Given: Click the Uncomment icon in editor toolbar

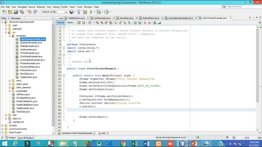Looking at the screenshot, I should (159, 23).
